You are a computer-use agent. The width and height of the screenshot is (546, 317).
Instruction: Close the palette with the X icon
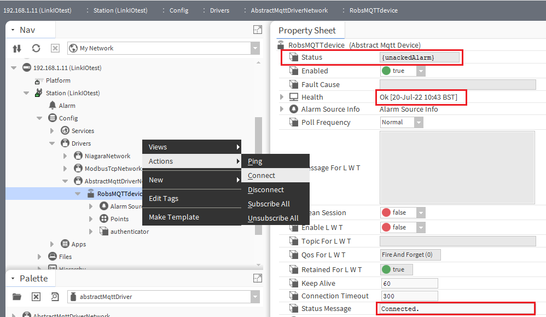click(x=36, y=297)
